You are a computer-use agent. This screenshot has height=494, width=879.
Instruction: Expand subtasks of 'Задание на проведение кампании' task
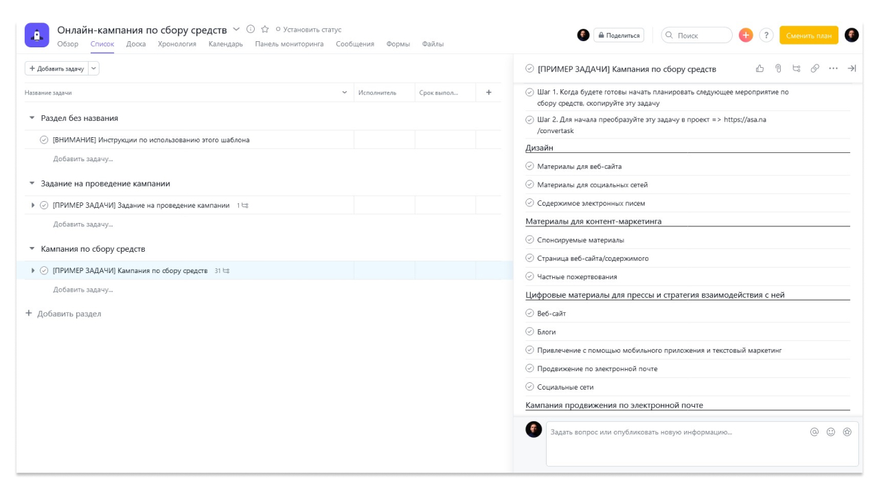coord(33,205)
